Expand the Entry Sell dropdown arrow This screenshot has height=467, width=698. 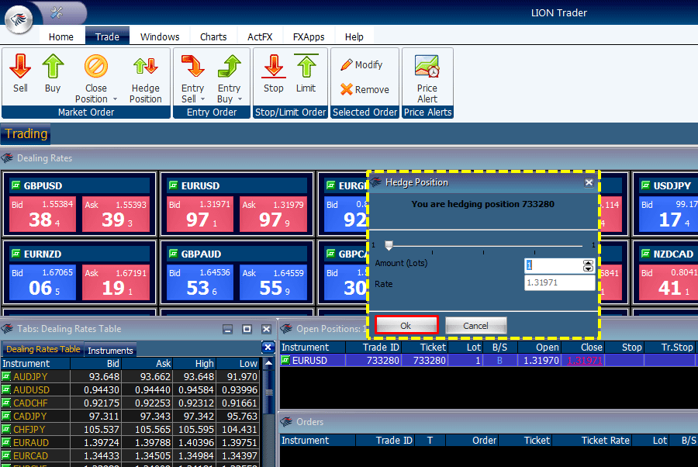202,99
